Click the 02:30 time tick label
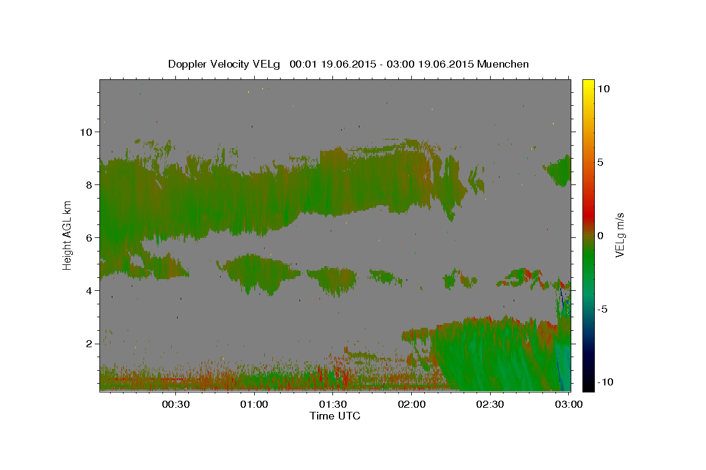This screenshot has width=706, height=470. pos(491,404)
